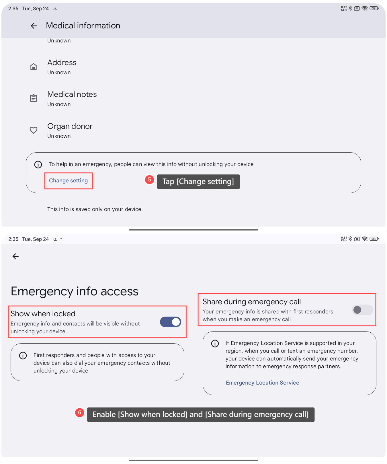Tap the Show when locked title
The image size is (387, 464).
pyautogui.click(x=43, y=314)
